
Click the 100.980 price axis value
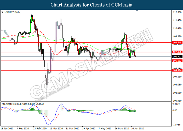pyautogui.click(x=177, y=101)
